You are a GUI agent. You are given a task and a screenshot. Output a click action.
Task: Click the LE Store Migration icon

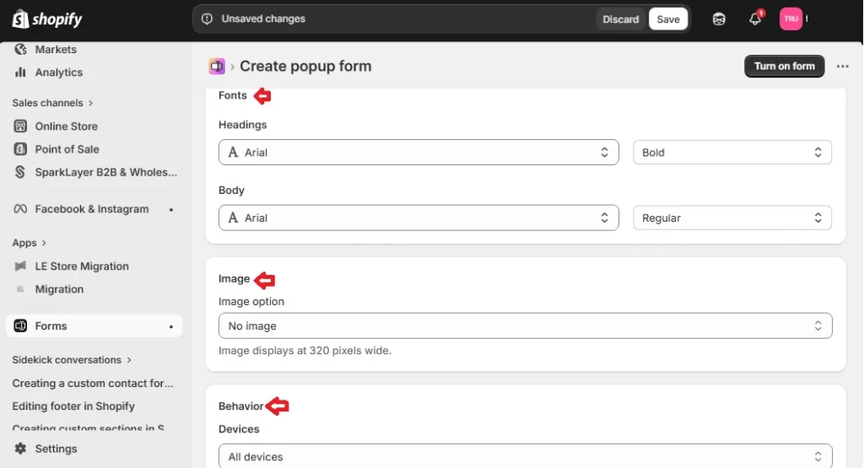pyautogui.click(x=20, y=266)
